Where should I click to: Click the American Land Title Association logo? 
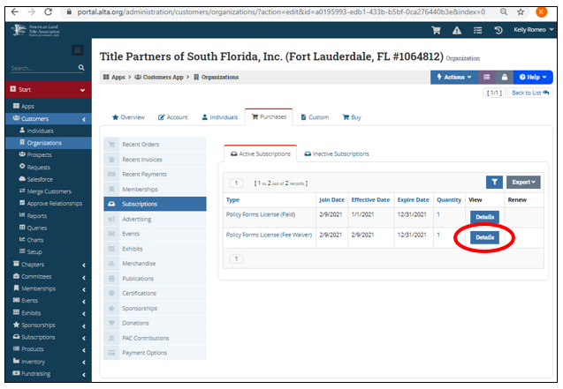click(x=35, y=30)
